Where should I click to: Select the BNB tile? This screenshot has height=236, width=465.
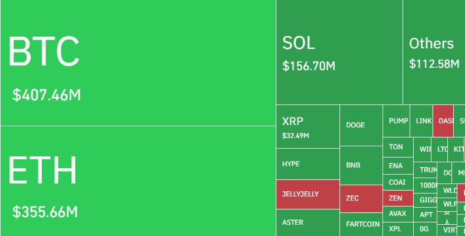pyautogui.click(x=361, y=165)
